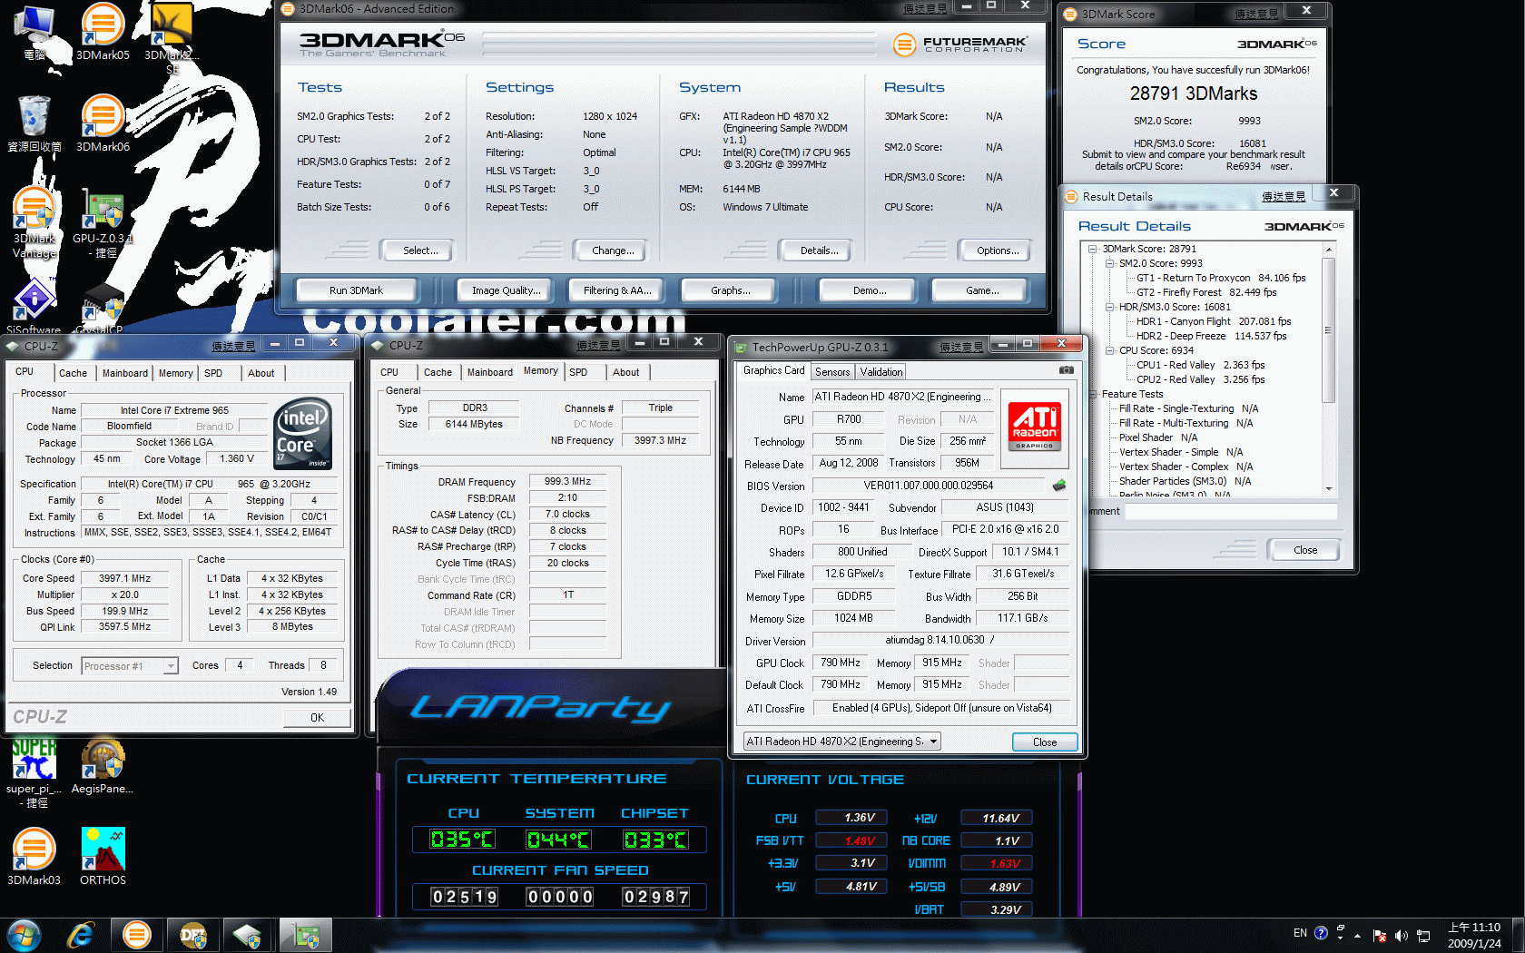Open the Recycle Bin desktop icon
1525x953 pixels.
point(34,123)
